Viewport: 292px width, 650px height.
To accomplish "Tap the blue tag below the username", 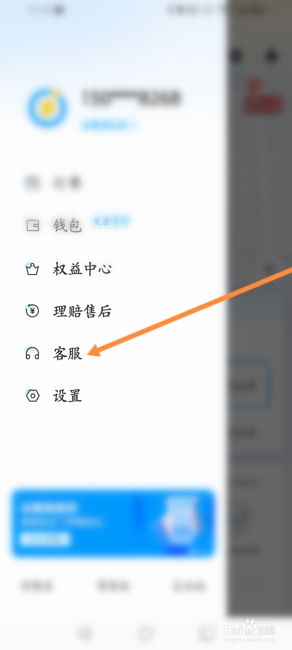I will click(108, 125).
